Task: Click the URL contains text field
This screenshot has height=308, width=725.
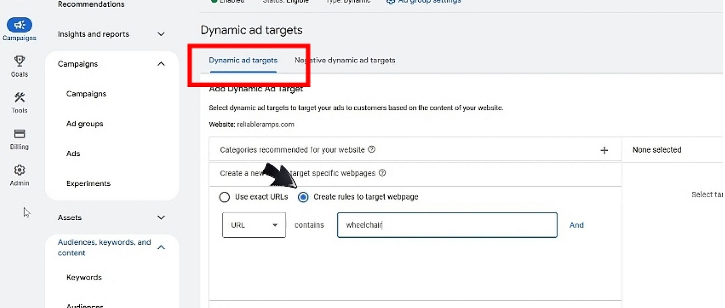Action: pos(447,225)
